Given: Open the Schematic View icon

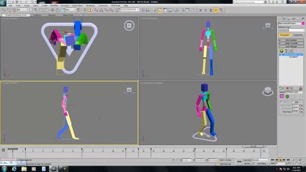Looking at the screenshot, I should click(170, 10).
